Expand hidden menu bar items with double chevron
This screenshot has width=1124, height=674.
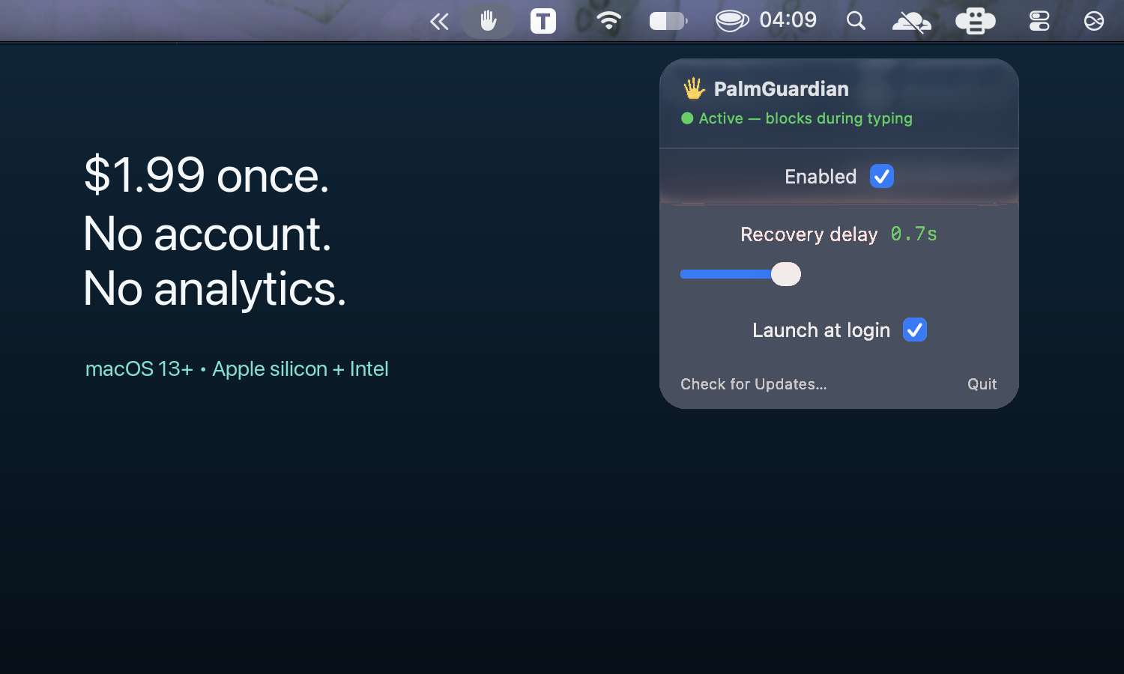tap(439, 22)
